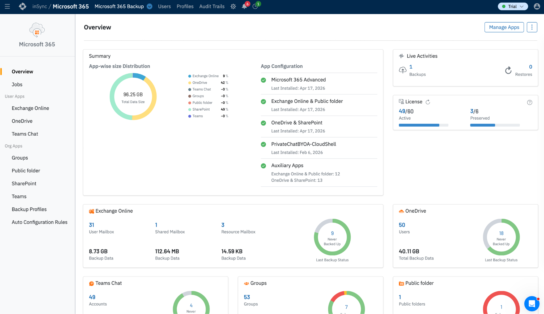Refresh the License information
544x314 pixels.
click(428, 102)
